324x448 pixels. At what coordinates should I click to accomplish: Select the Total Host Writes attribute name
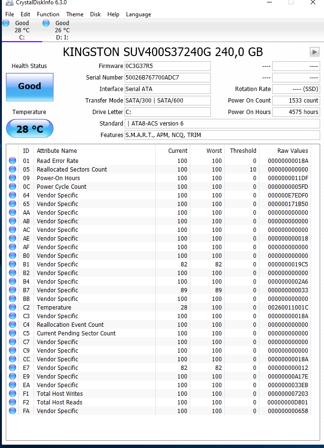click(x=60, y=394)
